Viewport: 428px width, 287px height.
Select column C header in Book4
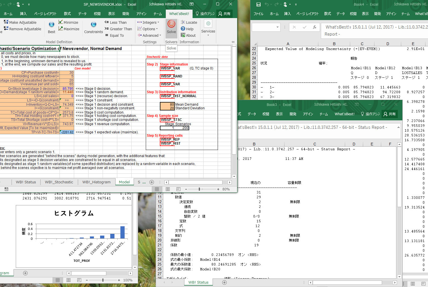click(x=362, y=44)
